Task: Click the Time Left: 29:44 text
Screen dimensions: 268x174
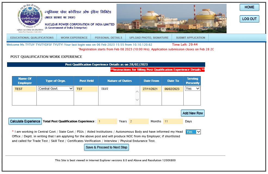Action: pyautogui.click(x=185, y=45)
